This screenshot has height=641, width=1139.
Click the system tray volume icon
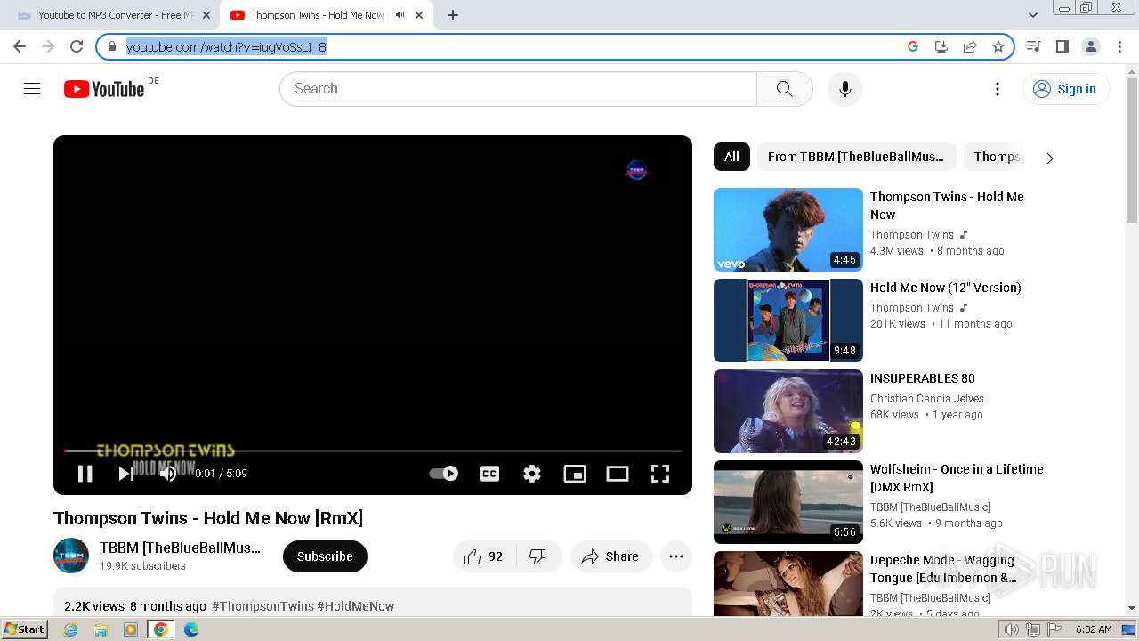point(1012,629)
